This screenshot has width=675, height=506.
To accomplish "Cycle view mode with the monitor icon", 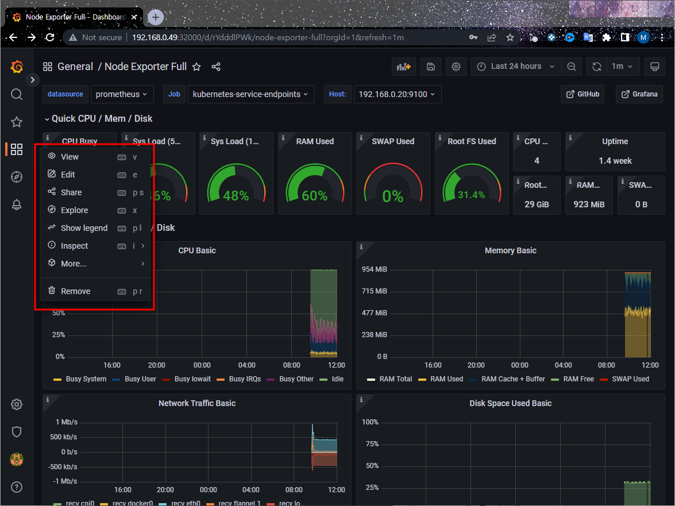I will point(654,67).
